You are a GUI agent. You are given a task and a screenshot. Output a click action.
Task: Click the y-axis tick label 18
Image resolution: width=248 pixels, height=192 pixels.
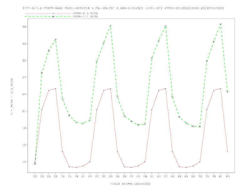pyautogui.click(x=24, y=128)
